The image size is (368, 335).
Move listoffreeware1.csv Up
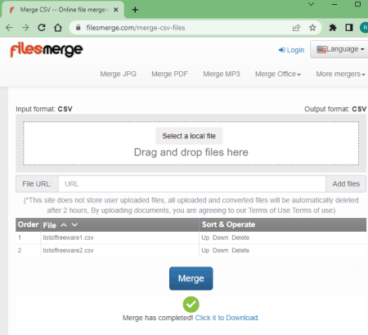pyautogui.click(x=205, y=238)
